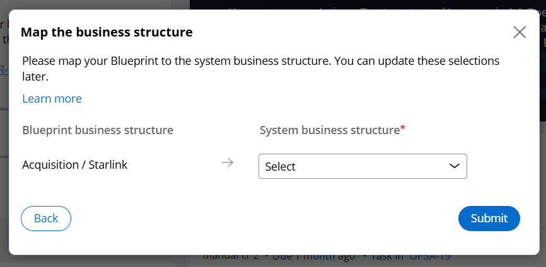Click the chevron arrow in the Select box
Image resolution: width=546 pixels, height=267 pixels.
[454, 166]
